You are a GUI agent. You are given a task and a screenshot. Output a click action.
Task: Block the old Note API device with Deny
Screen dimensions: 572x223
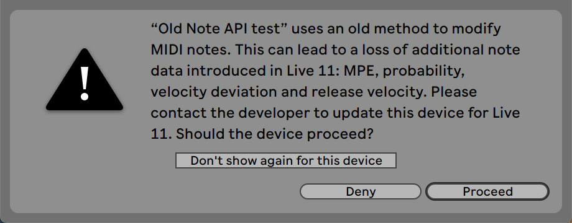coord(361,191)
